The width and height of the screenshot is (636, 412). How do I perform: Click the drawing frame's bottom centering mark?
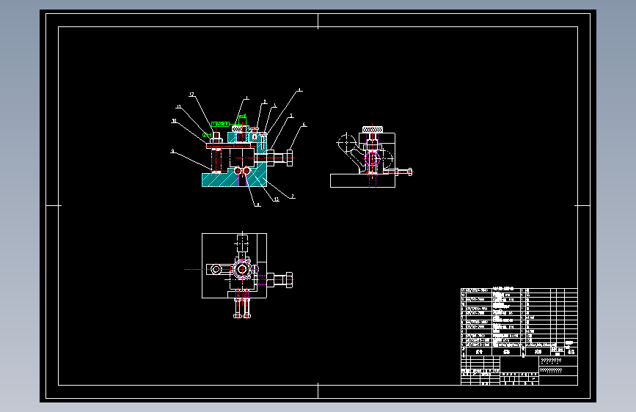(x=318, y=391)
